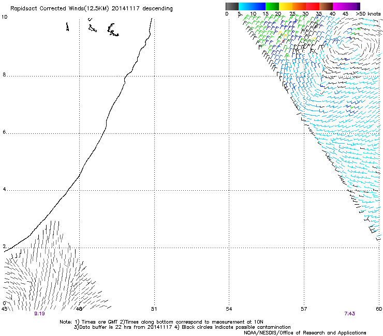This screenshot has width=383, height=336.
Task: Click the 'Data buffer is 22 hrs' note line
Action: (182, 327)
